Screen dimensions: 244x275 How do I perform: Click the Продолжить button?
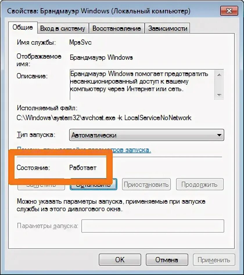(200, 184)
